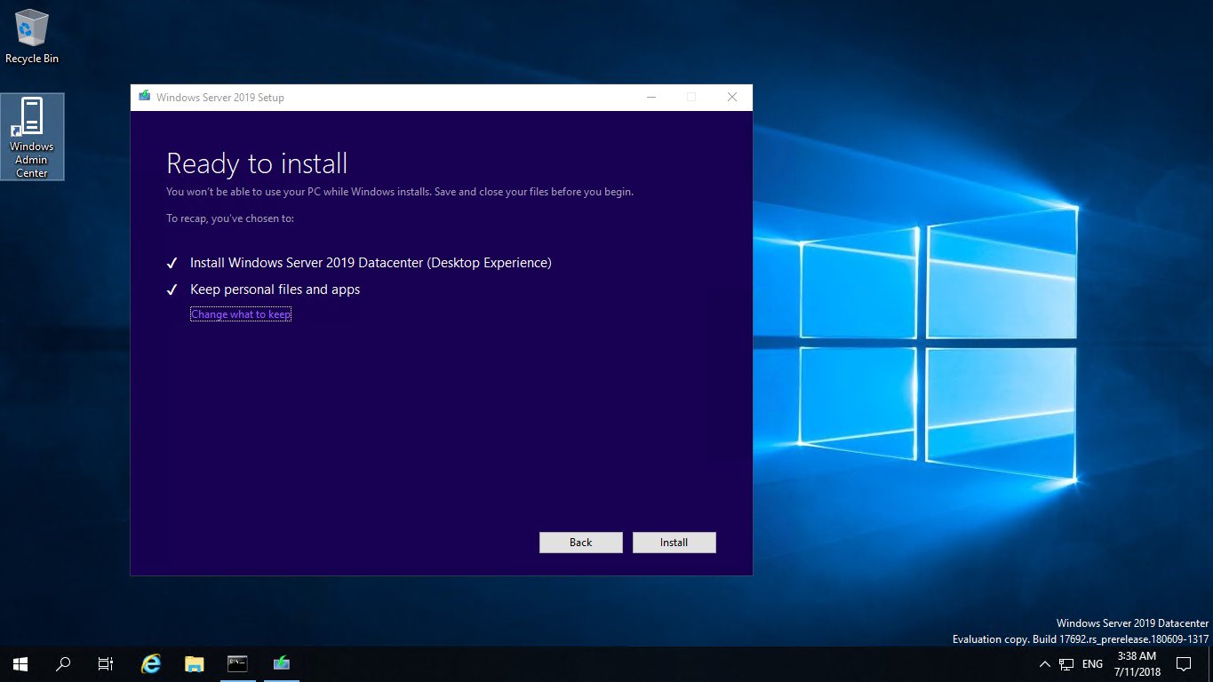
Task: Click the 'Windows Server 2019 Setup' title text
Action: 220,98
